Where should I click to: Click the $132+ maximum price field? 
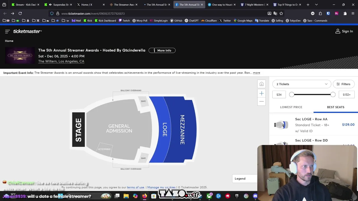347,95
